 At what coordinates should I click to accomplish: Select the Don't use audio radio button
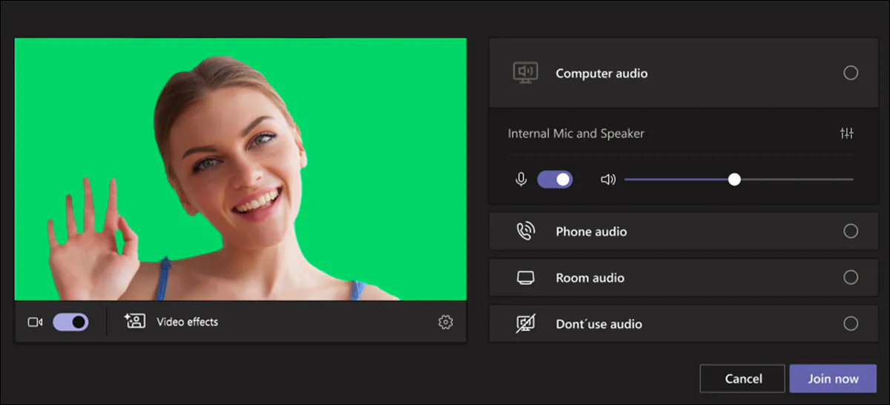pos(851,323)
